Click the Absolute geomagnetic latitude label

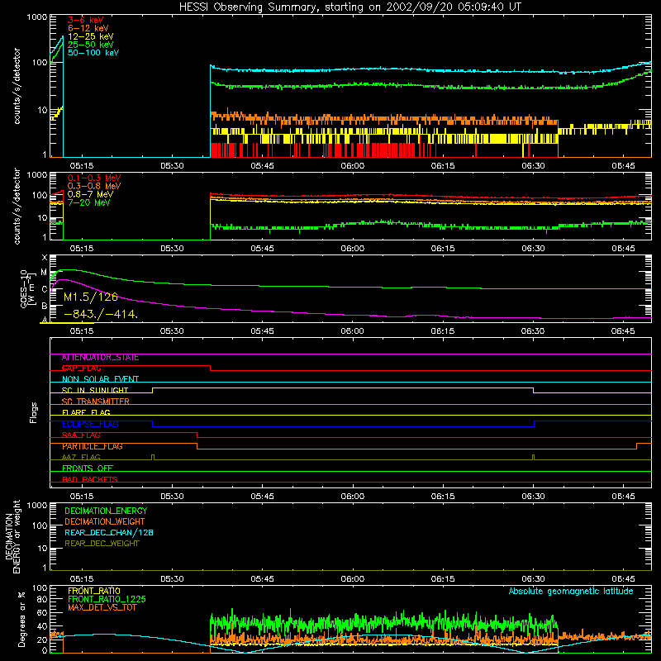click(x=571, y=592)
